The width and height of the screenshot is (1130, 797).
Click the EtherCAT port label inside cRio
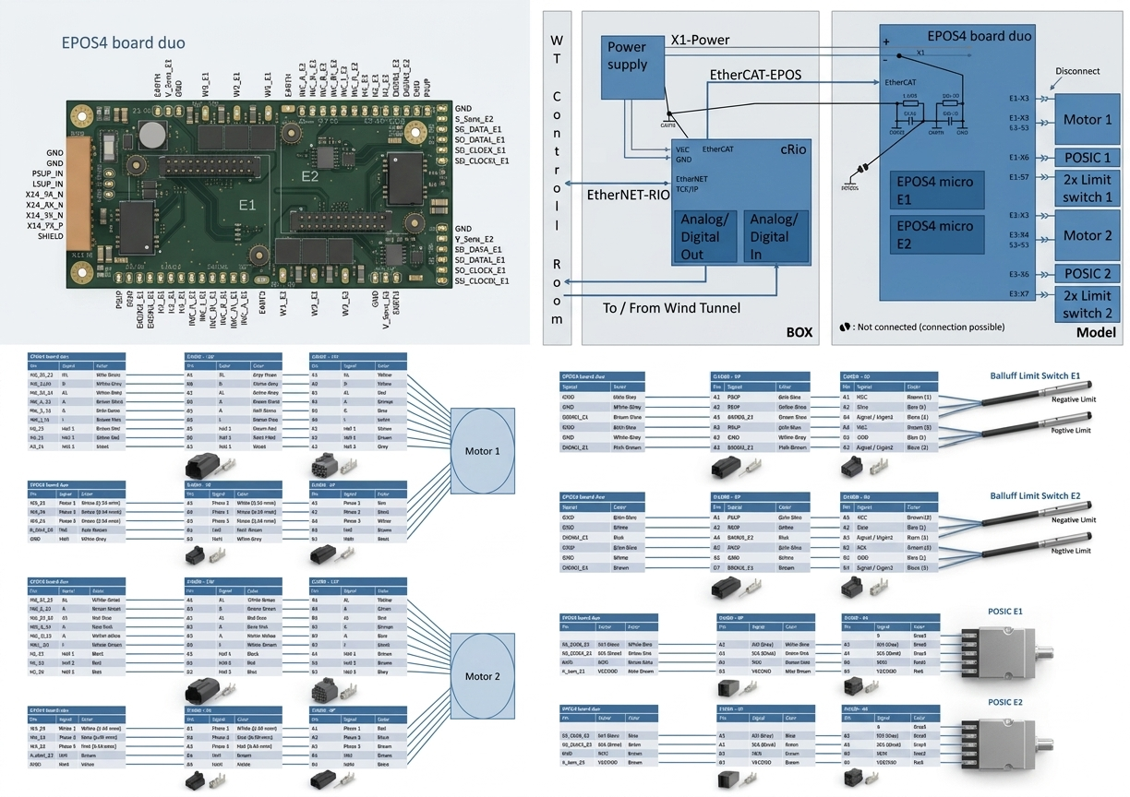tap(718, 148)
